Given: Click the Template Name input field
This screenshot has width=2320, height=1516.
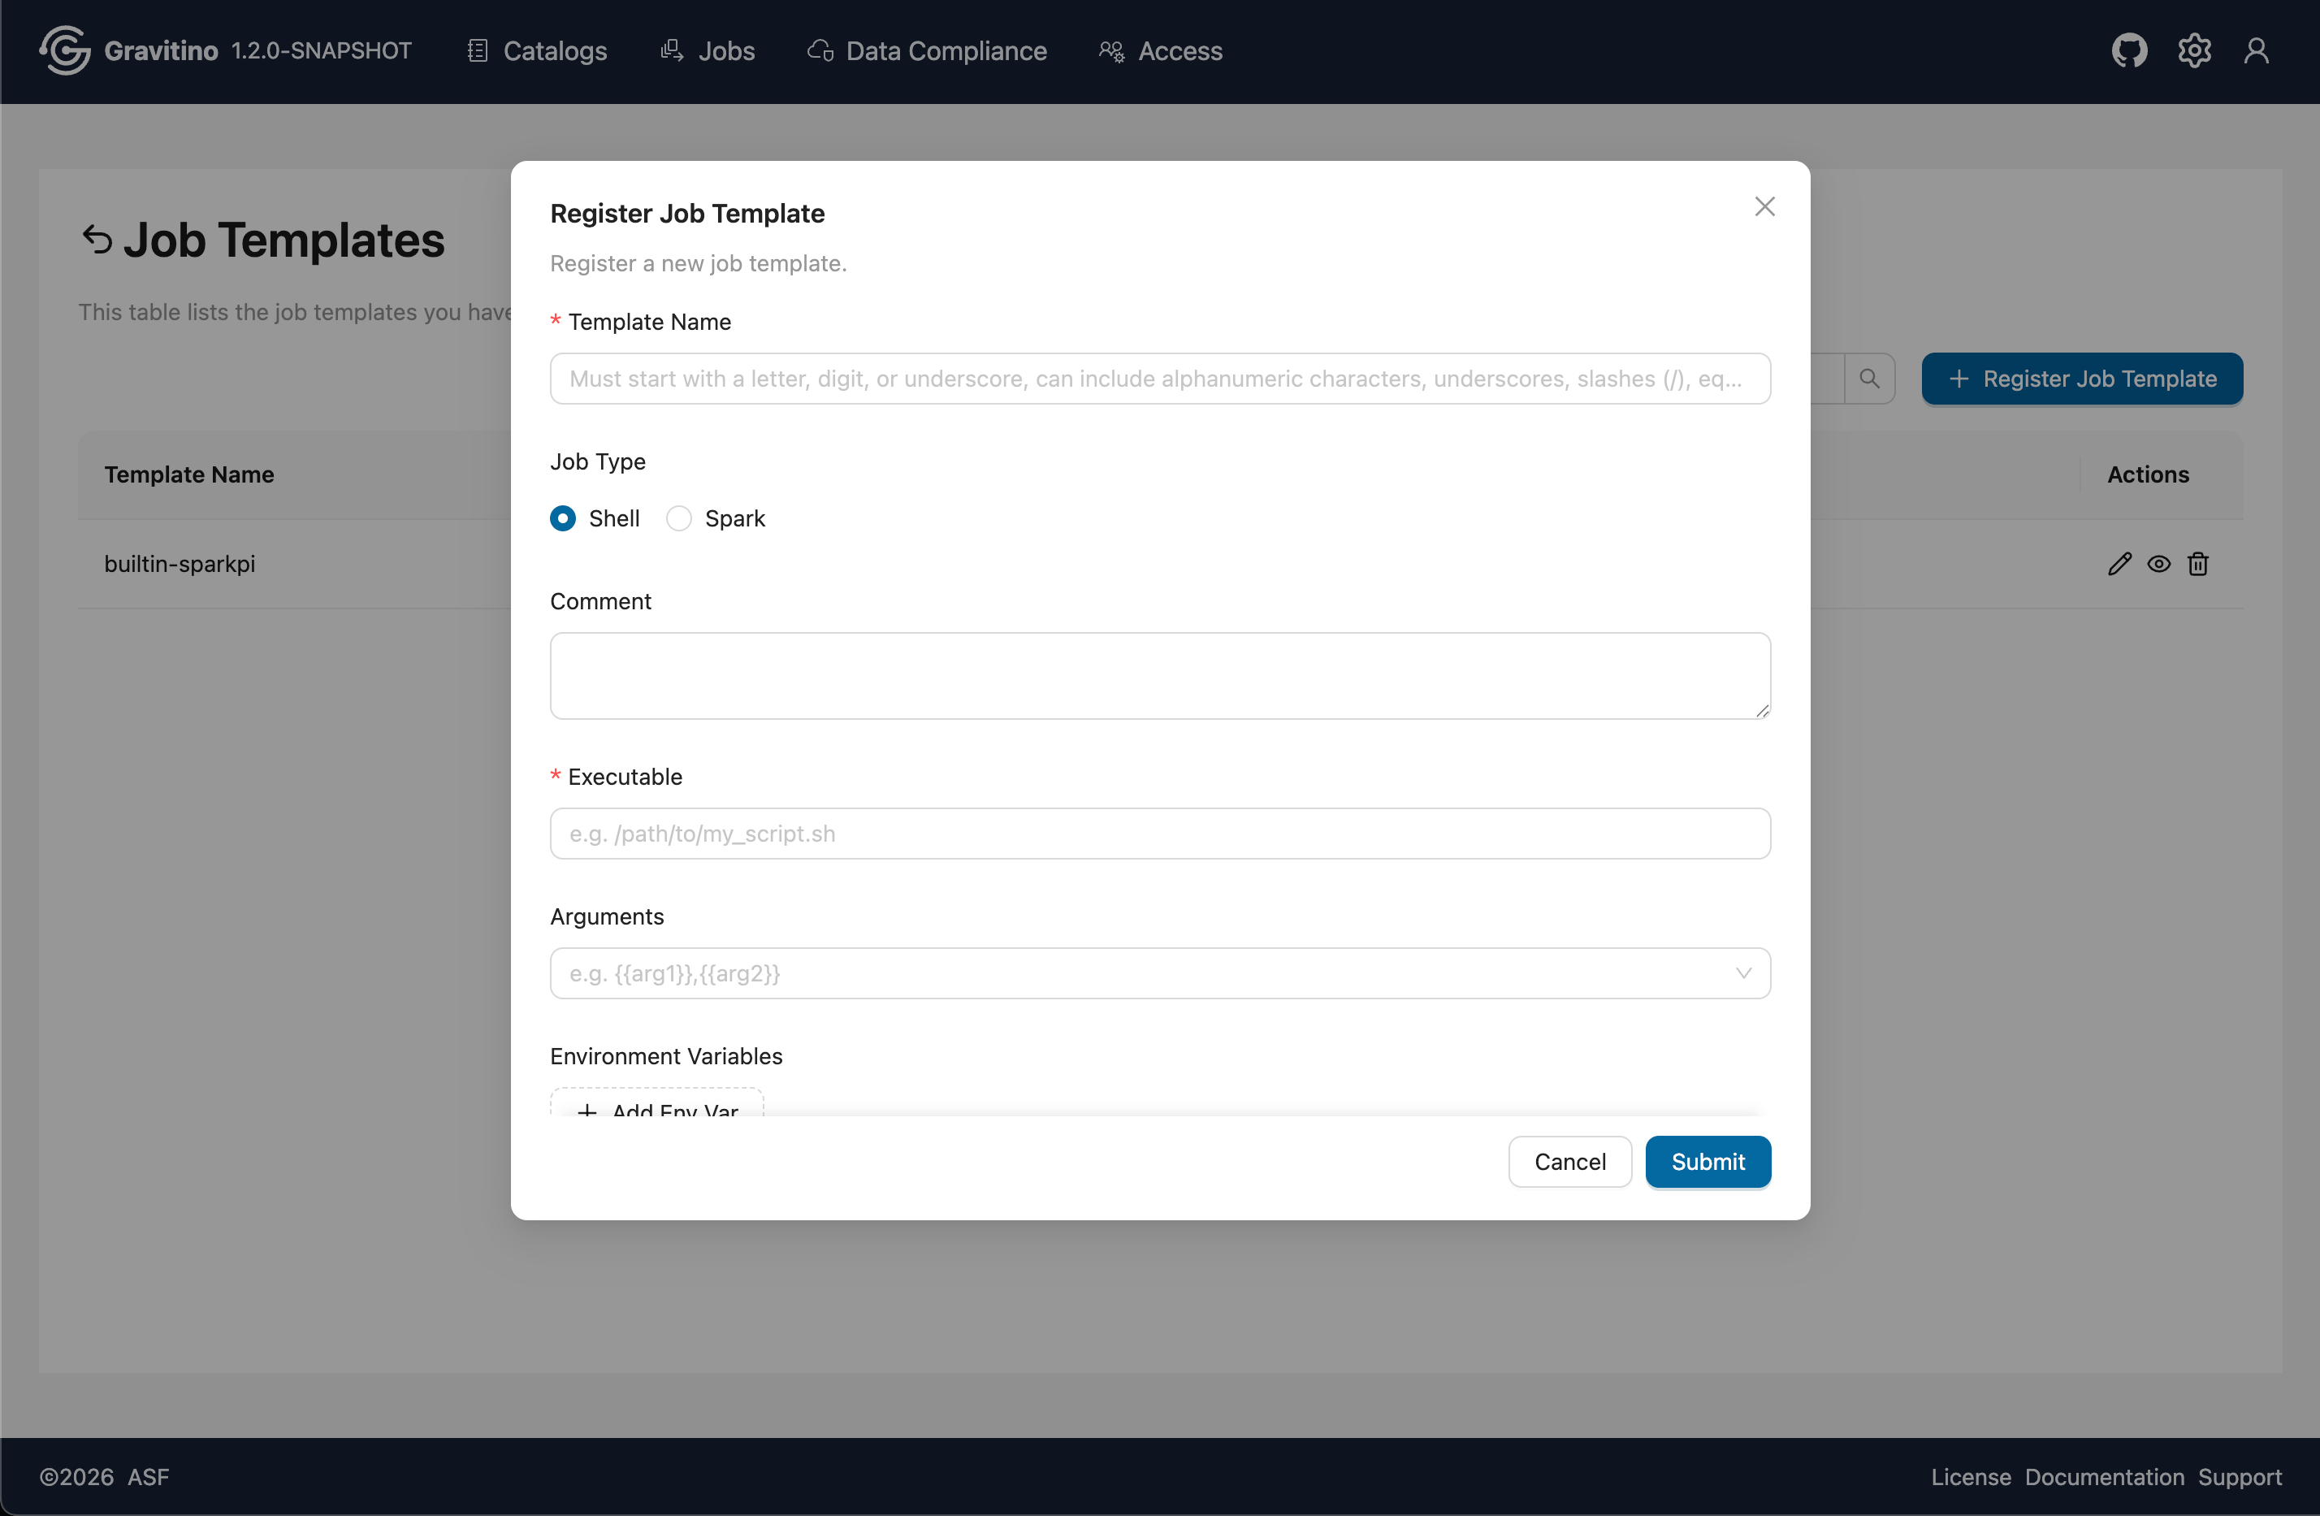Looking at the screenshot, I should pos(1160,379).
